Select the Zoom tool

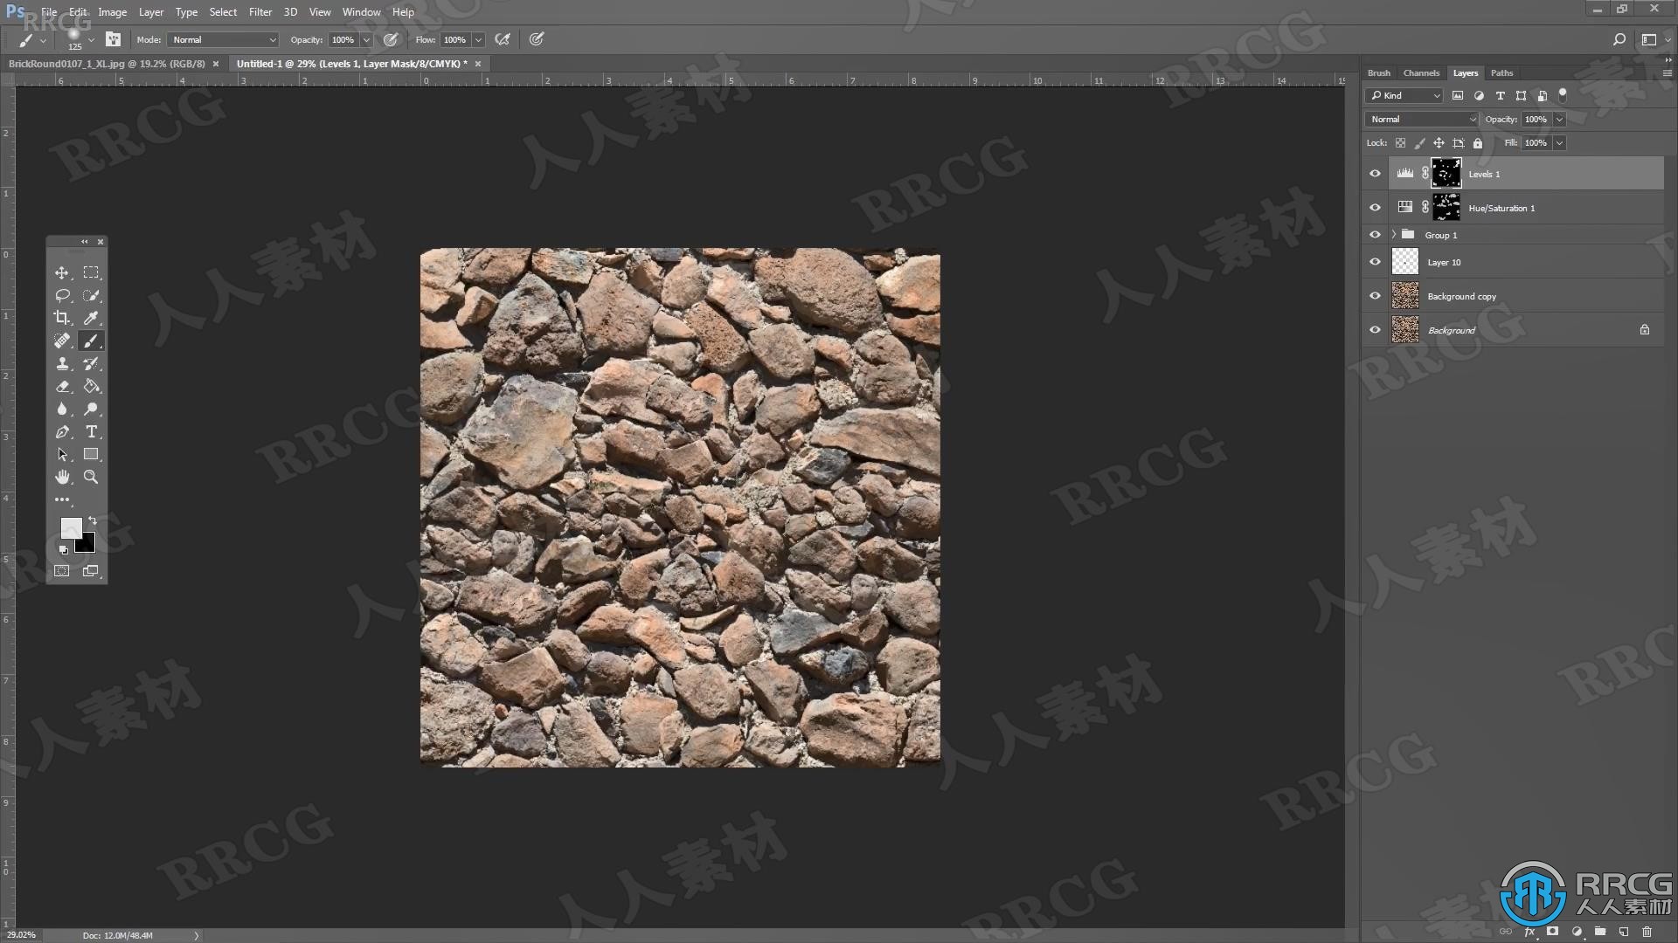(x=91, y=477)
